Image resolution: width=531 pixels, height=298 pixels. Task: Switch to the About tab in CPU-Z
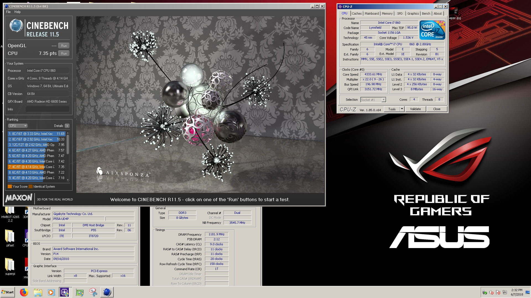[438, 14]
